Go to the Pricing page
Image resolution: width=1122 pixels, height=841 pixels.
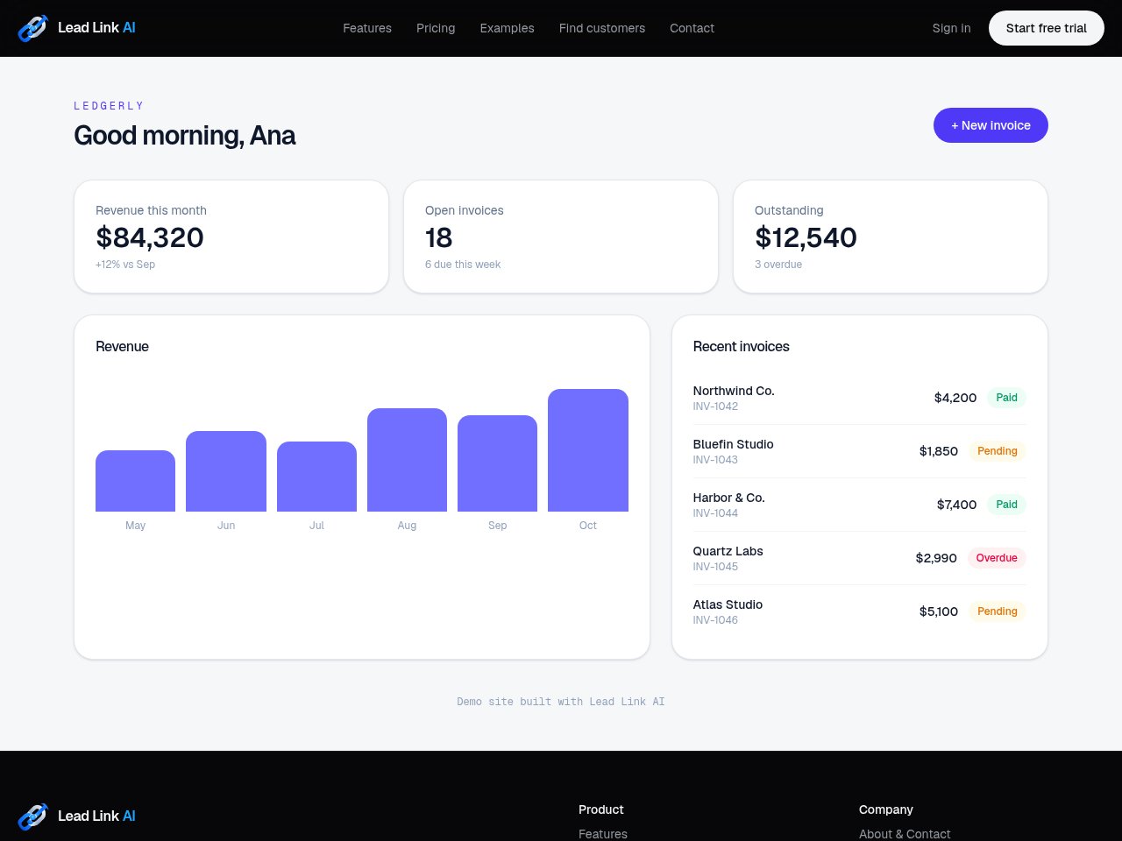pos(436,28)
